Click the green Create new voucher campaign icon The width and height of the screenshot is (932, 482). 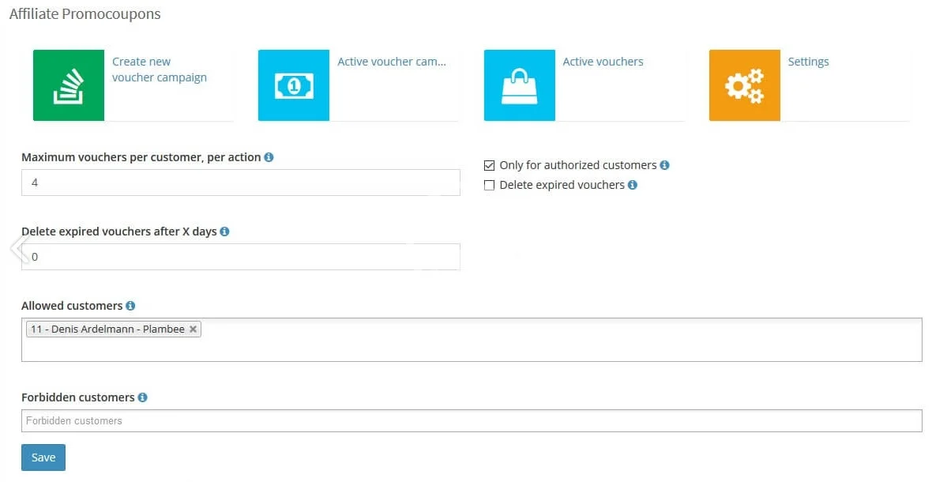click(69, 85)
